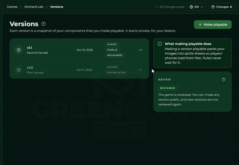Open the Changes panel button

[221, 7]
